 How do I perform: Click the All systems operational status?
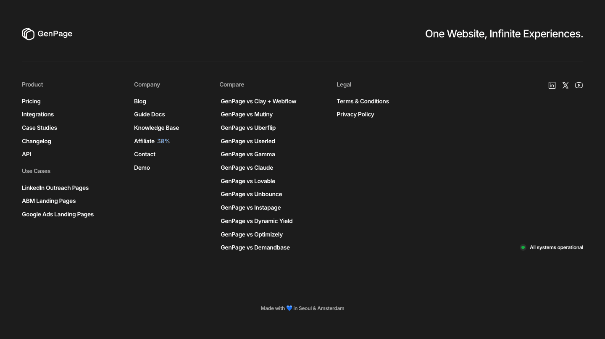(552, 247)
